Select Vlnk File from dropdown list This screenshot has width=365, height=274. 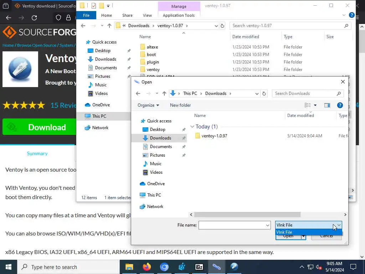308,232
